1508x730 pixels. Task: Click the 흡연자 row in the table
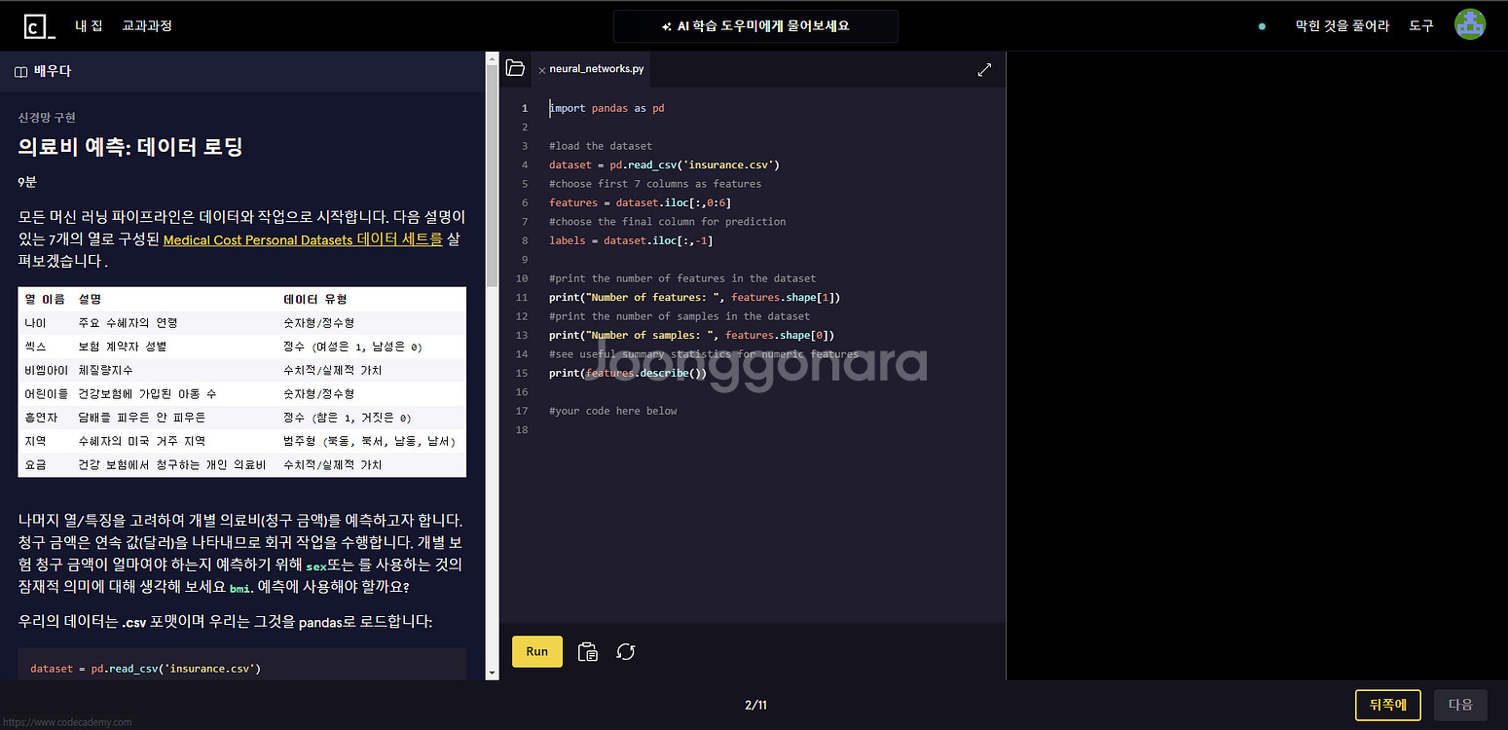tap(242, 418)
